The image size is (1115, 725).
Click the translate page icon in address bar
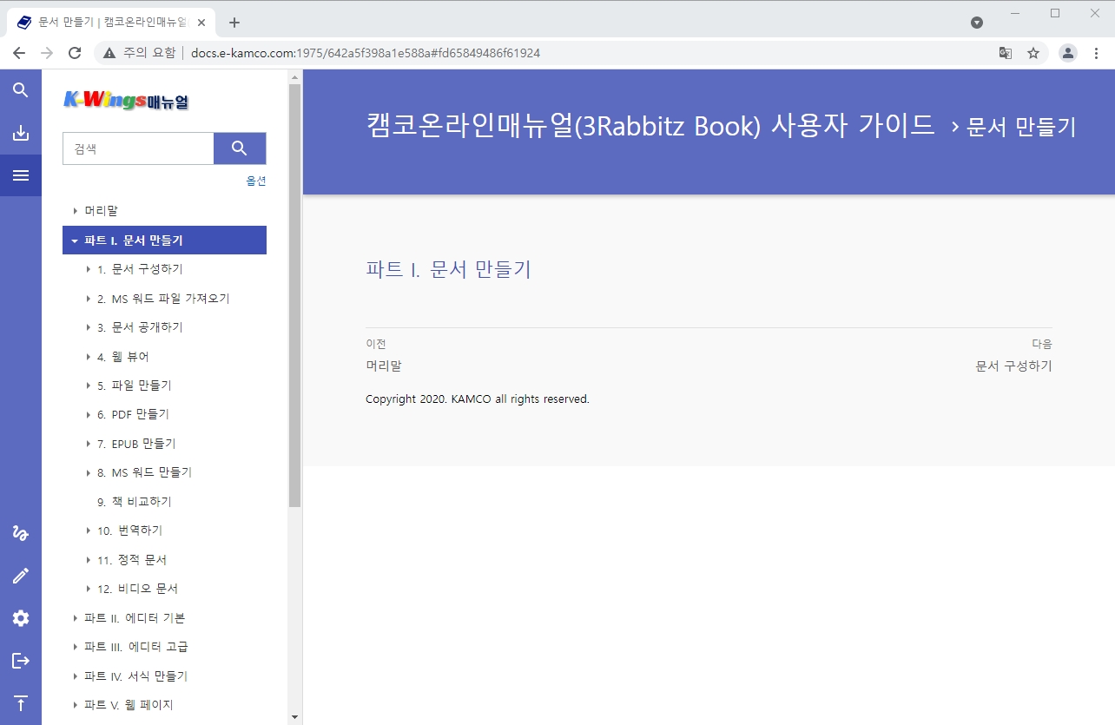(1006, 53)
